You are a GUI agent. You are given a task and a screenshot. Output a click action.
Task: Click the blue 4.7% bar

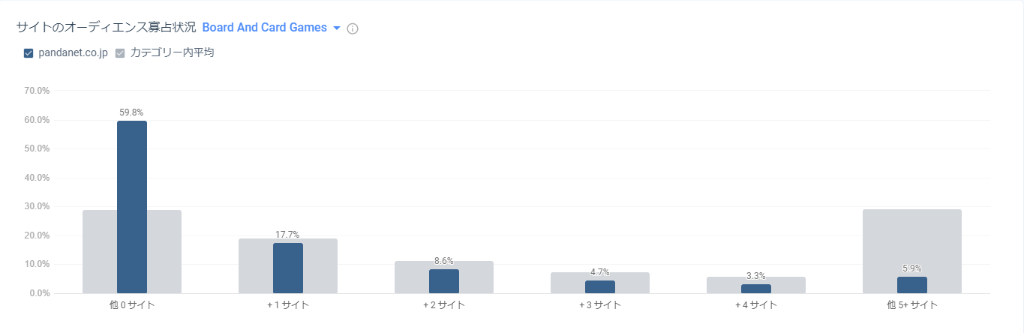click(600, 286)
